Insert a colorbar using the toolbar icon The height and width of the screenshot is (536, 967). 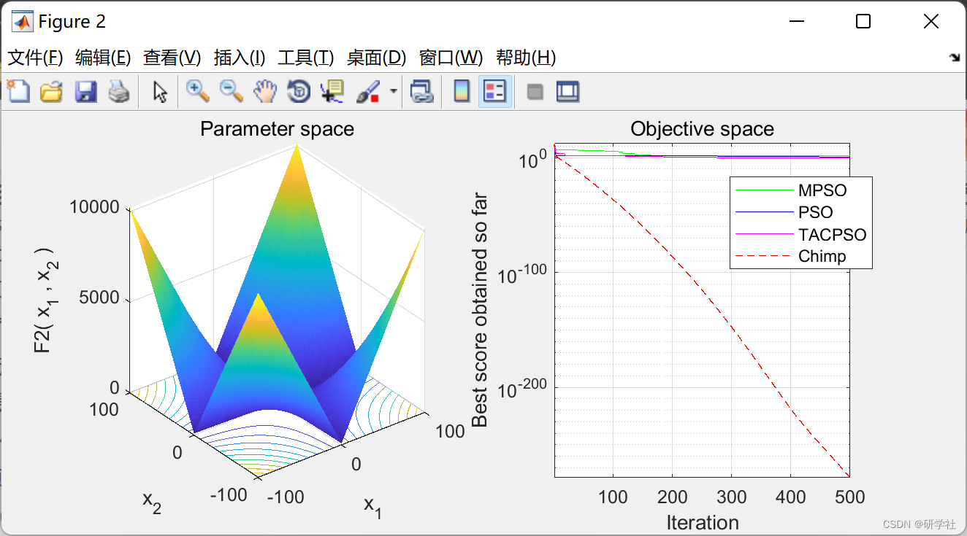[x=462, y=91]
